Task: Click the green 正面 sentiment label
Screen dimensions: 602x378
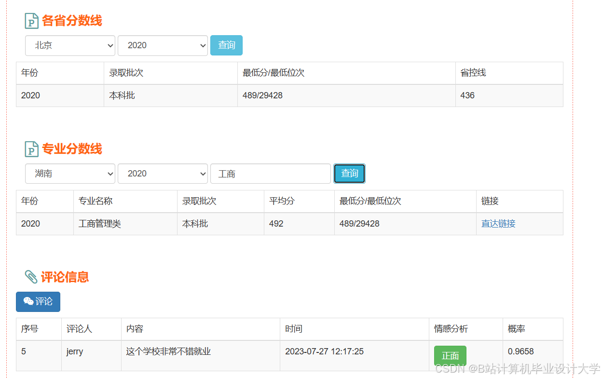Action: pos(450,356)
